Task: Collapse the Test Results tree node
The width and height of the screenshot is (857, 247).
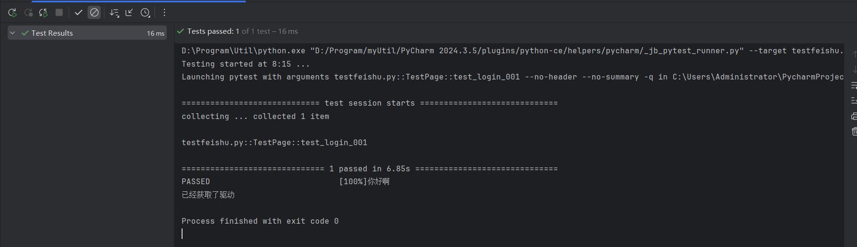Action: point(13,33)
